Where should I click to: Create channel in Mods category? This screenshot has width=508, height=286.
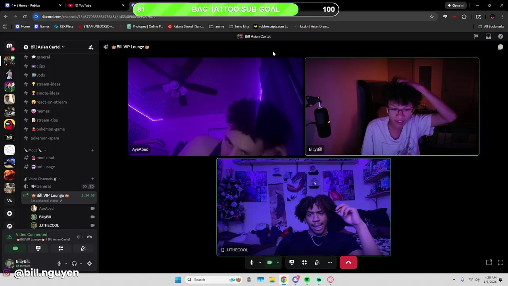click(92, 150)
